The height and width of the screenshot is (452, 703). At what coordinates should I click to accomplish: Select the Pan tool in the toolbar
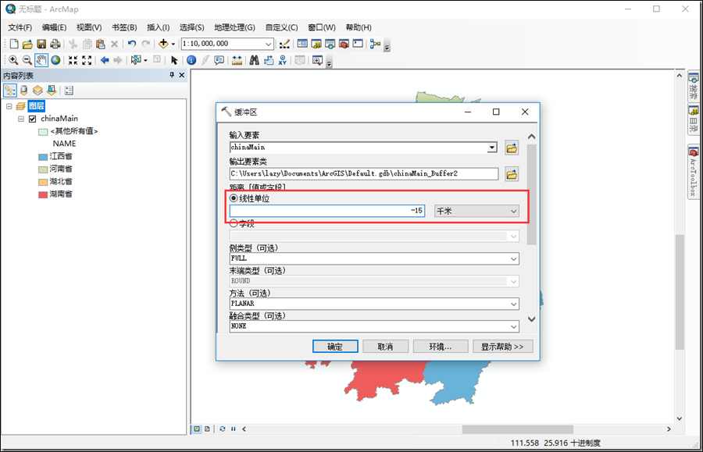point(40,60)
